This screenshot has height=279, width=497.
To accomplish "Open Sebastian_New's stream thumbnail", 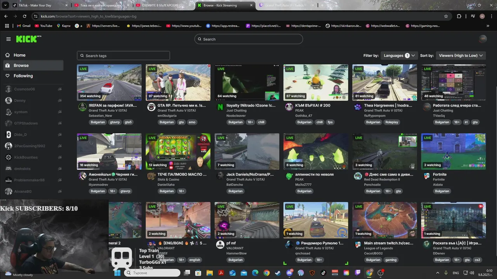I will (x=109, y=83).
